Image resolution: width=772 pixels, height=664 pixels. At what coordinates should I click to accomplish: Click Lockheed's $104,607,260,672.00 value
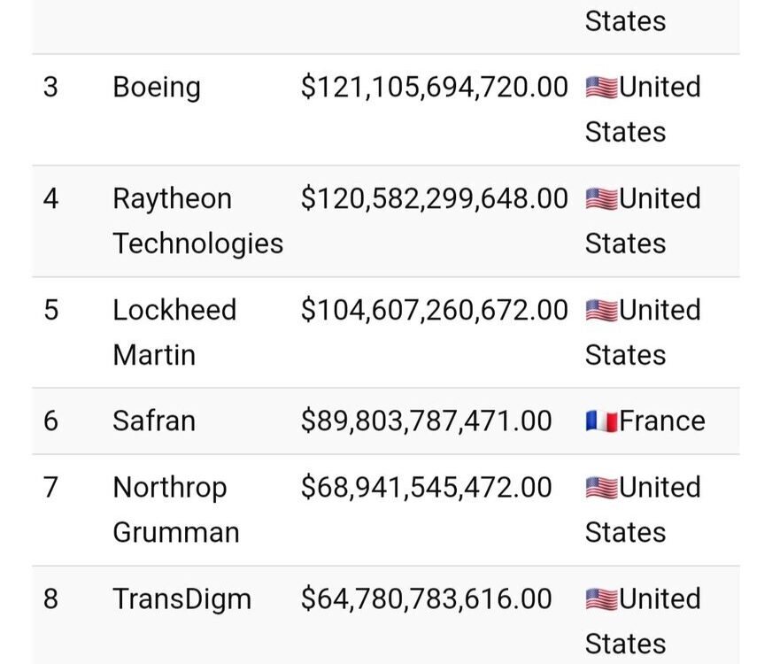[x=434, y=310]
